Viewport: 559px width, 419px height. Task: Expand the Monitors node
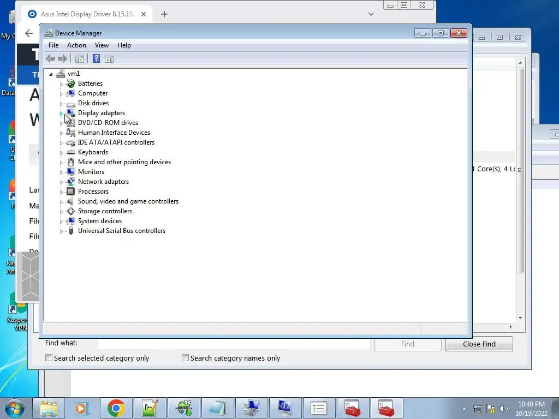tap(61, 172)
